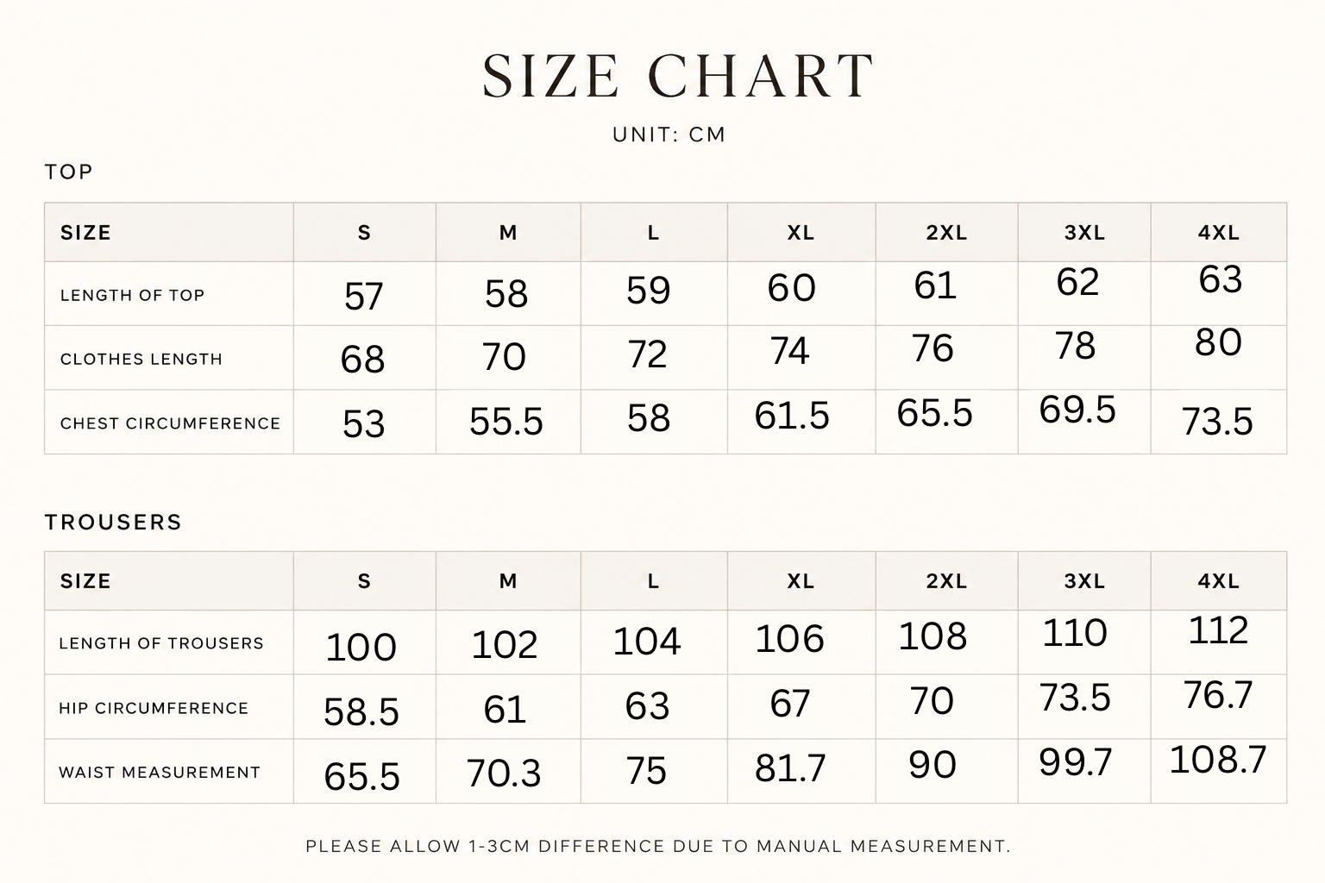Image resolution: width=1325 pixels, height=883 pixels.
Task: Click the manual measurement disclaimer note
Action: [x=657, y=846]
